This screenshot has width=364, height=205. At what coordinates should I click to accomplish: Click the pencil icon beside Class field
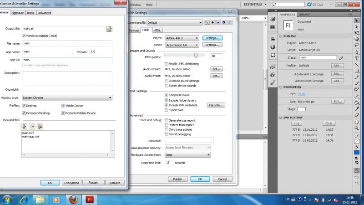(x=341, y=58)
